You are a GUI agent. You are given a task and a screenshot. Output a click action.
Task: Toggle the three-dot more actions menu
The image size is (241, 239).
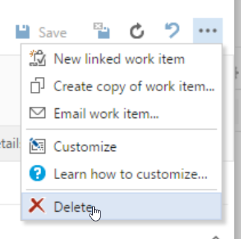(x=208, y=31)
